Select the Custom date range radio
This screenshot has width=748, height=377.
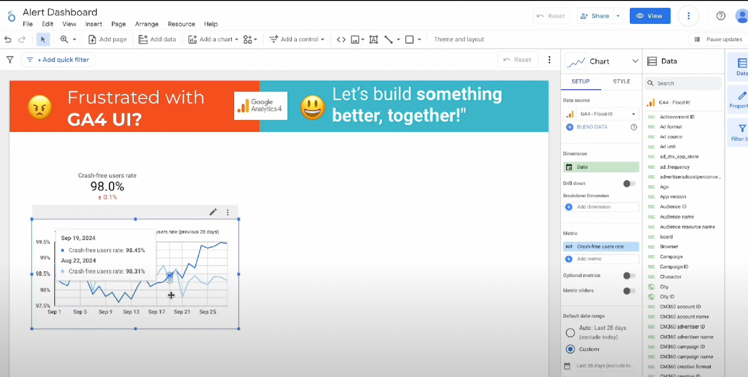pos(570,349)
